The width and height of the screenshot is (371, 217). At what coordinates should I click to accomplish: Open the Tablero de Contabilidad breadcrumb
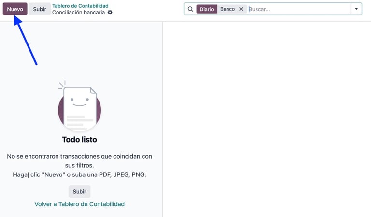tap(80, 6)
